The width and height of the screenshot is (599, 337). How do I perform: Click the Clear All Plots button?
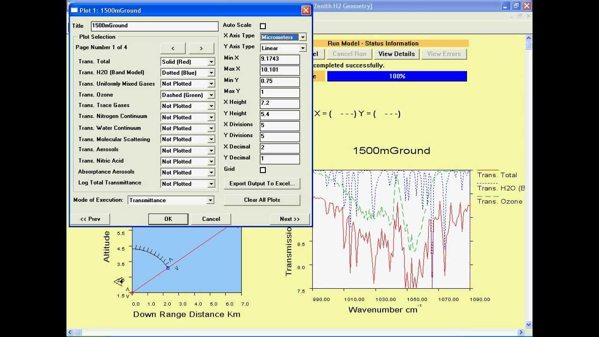262,200
